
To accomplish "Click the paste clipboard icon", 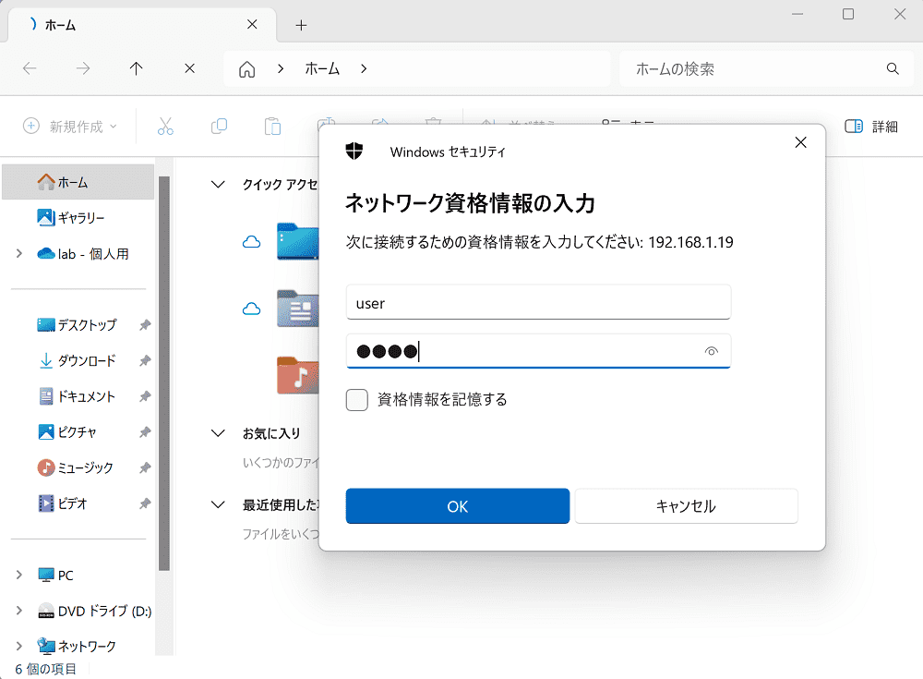I will point(272,127).
